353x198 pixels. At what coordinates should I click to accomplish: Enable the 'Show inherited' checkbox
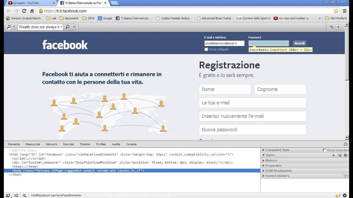point(324,150)
